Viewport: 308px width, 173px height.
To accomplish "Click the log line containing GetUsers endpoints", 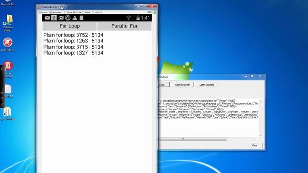I will [x=208, y=112].
